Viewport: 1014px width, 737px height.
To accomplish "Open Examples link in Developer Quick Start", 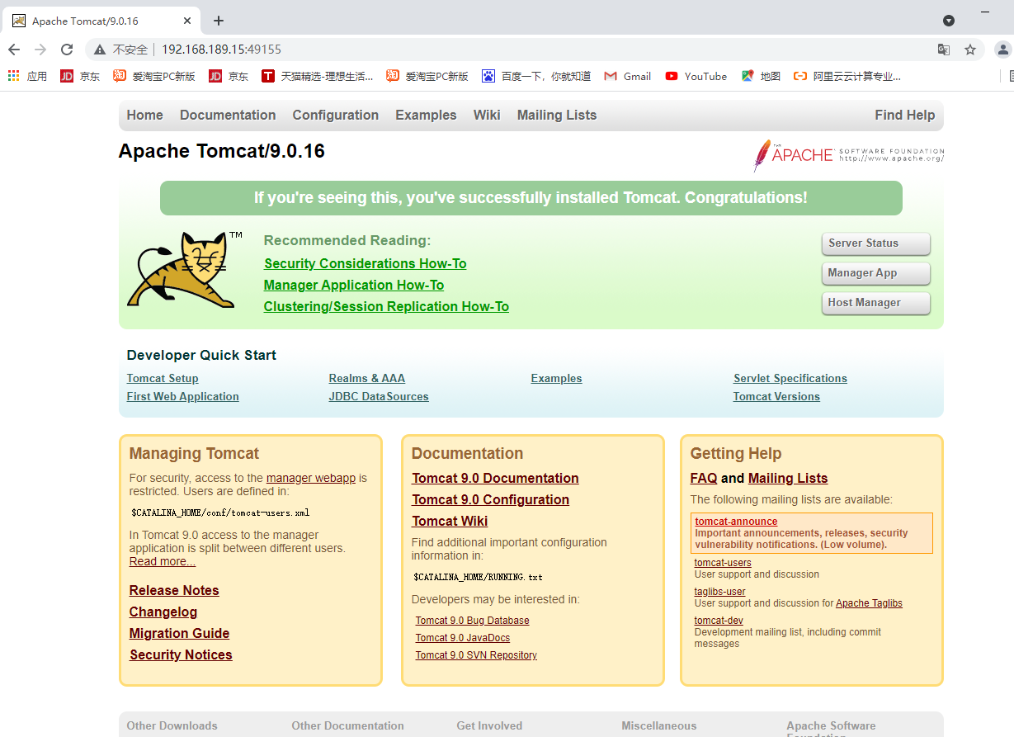I will click(x=557, y=379).
